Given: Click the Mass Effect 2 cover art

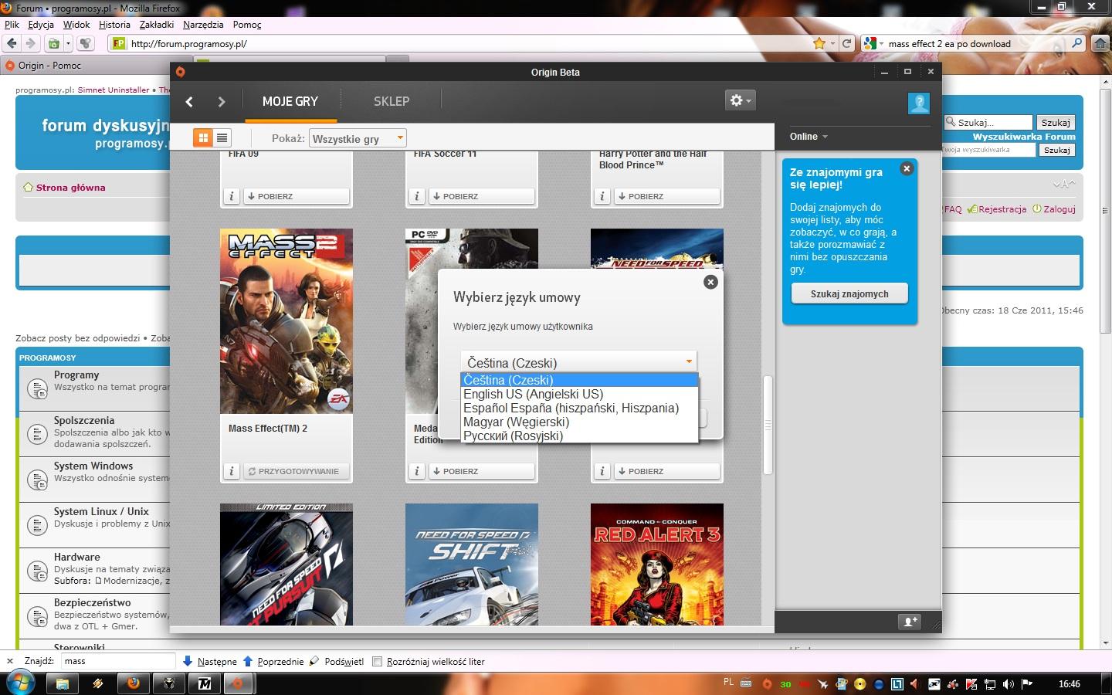Looking at the screenshot, I should coord(286,321).
